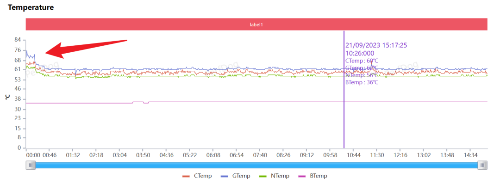Click the 84 y-axis label

[18, 40]
